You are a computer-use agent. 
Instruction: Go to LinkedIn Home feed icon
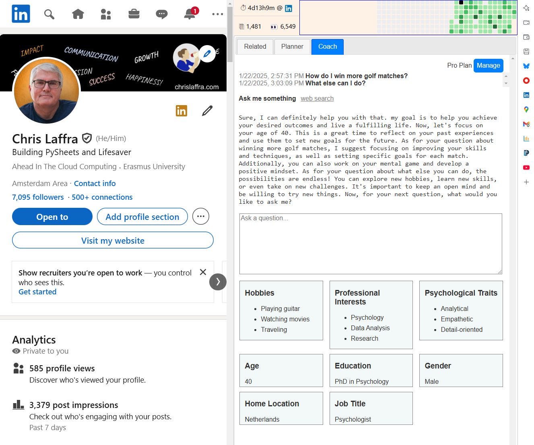[x=78, y=14]
